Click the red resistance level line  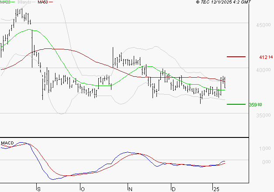236,57
